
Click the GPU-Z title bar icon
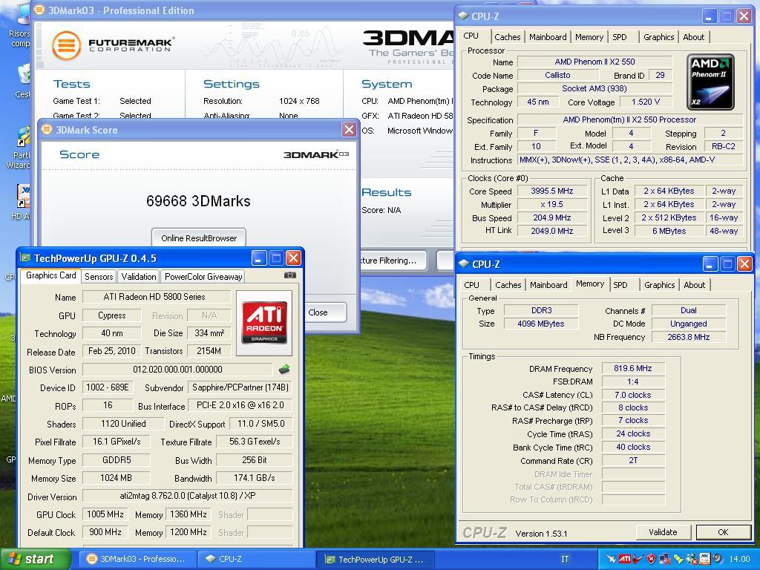[x=25, y=258]
